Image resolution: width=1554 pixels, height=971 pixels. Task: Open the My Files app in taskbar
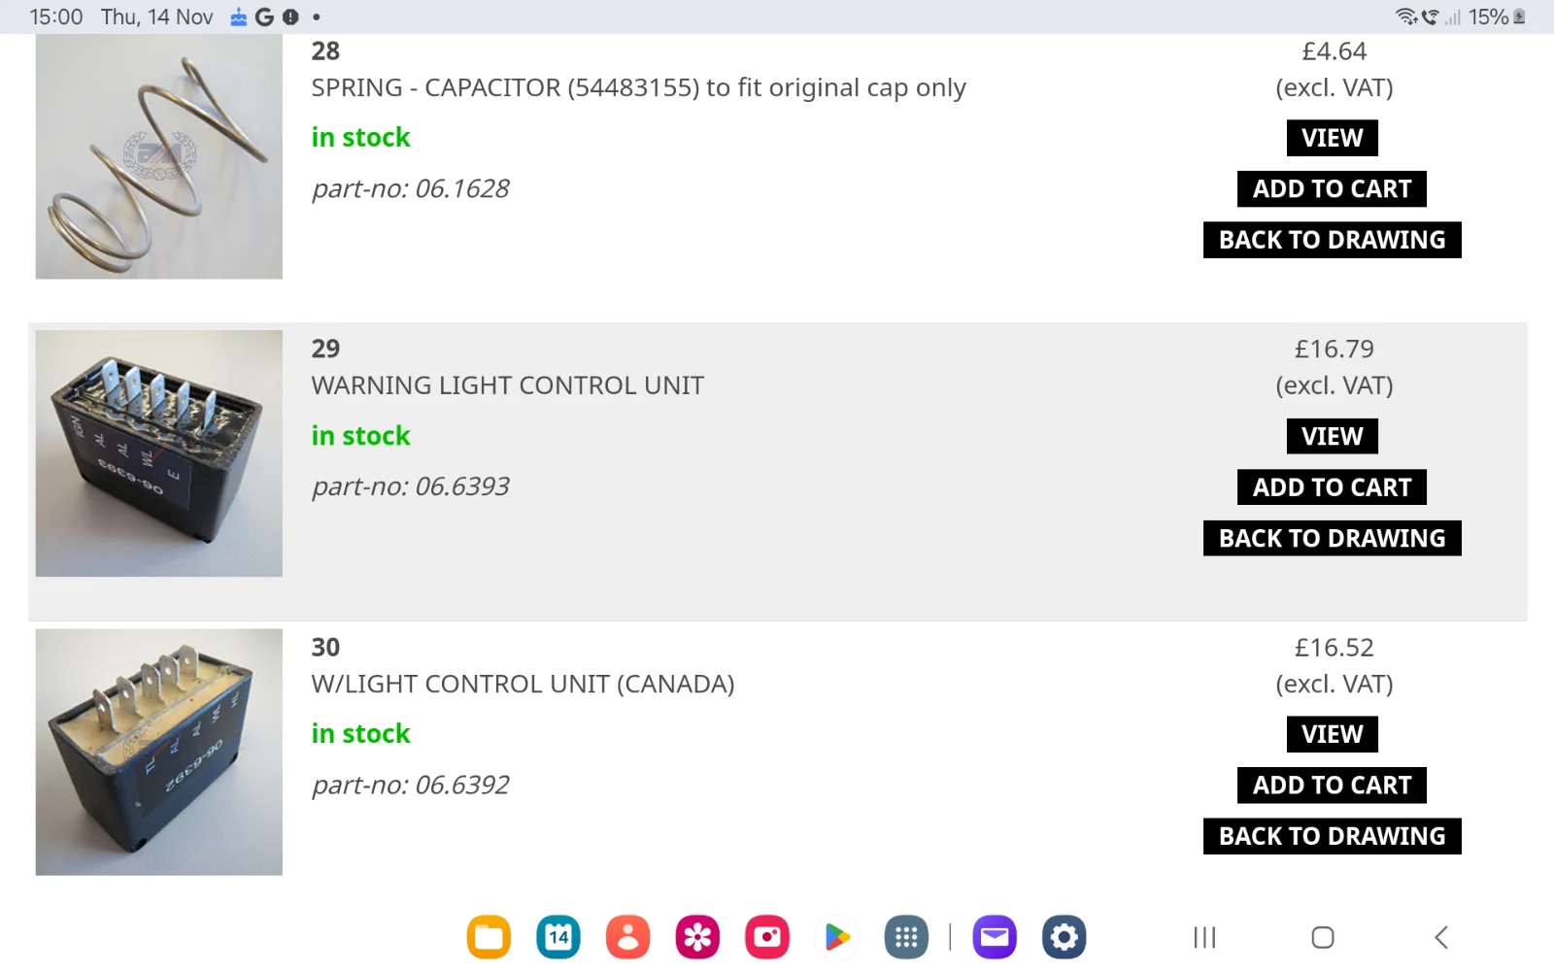489,937
